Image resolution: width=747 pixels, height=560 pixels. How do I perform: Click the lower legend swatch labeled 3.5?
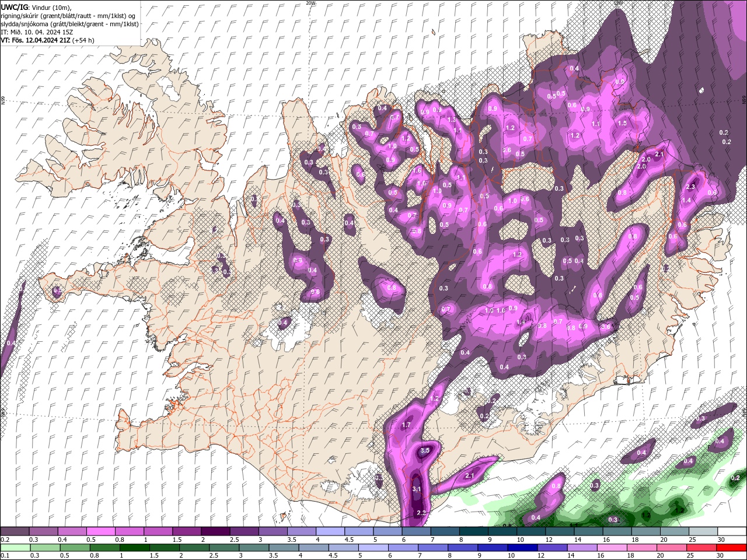[284, 548]
